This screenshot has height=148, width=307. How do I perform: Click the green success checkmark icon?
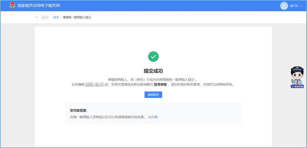pos(153,57)
